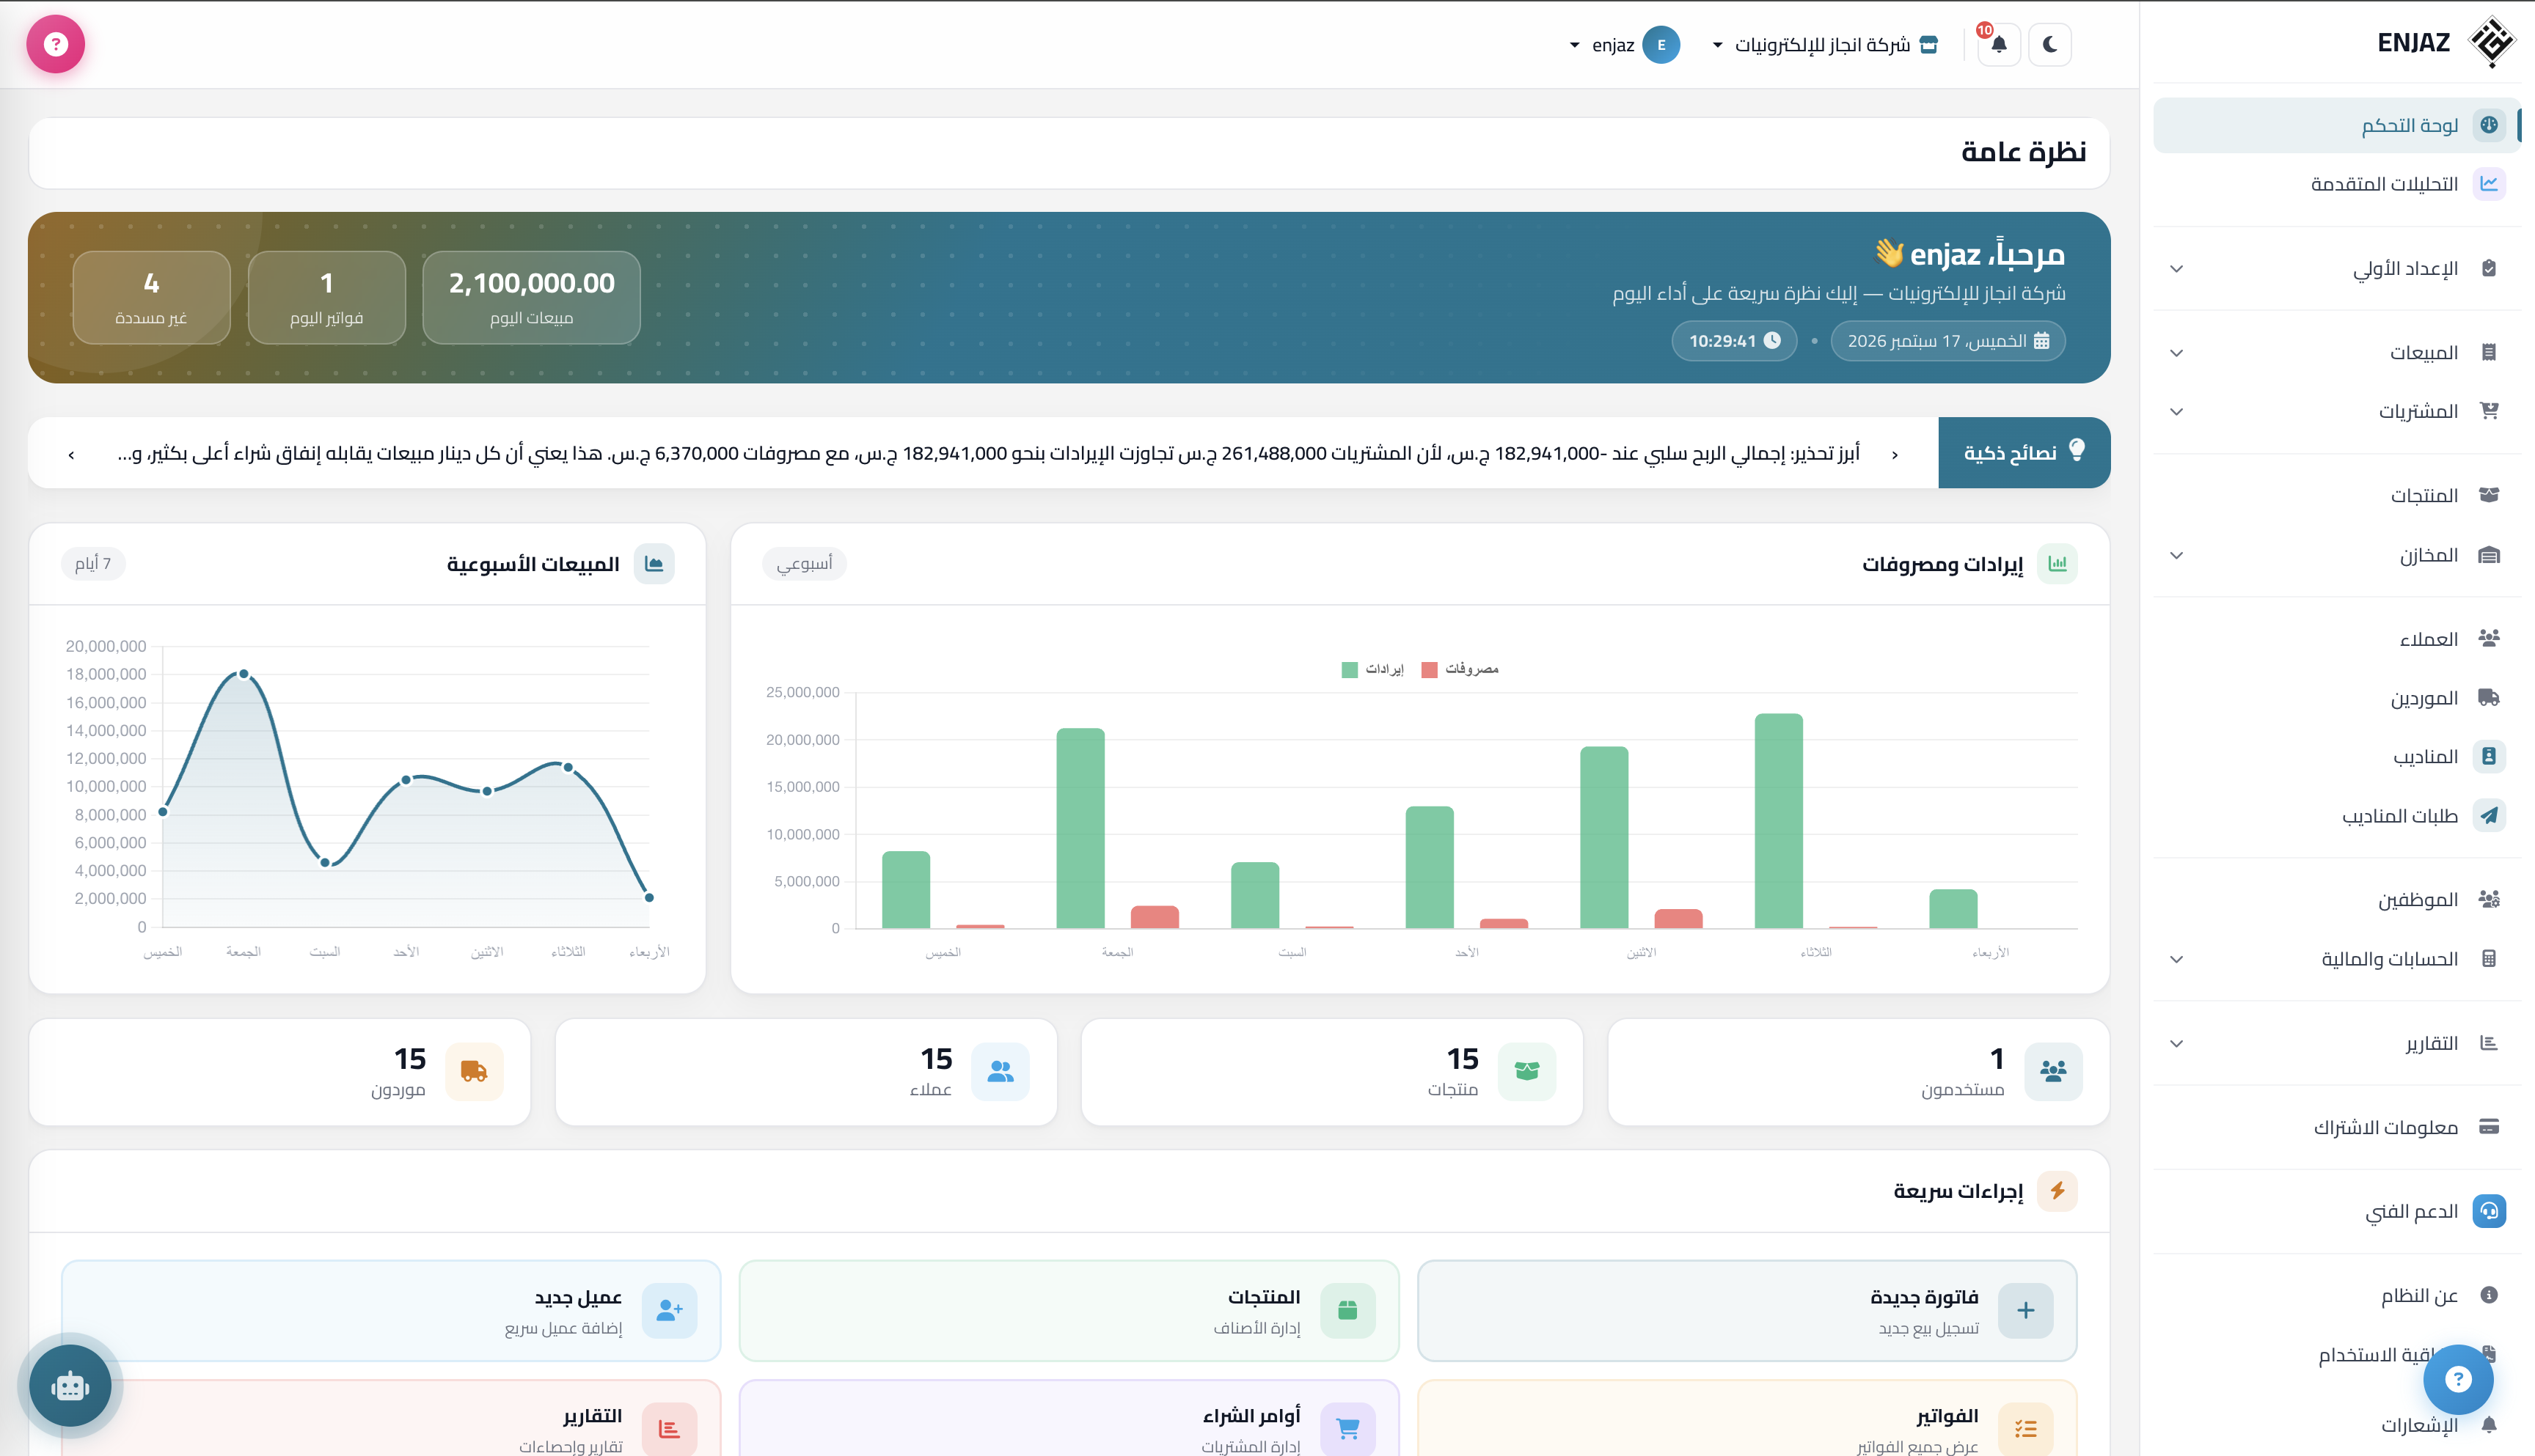Click the weekly sales area-chart icon
This screenshot has height=1456, width=2535.
point(654,563)
